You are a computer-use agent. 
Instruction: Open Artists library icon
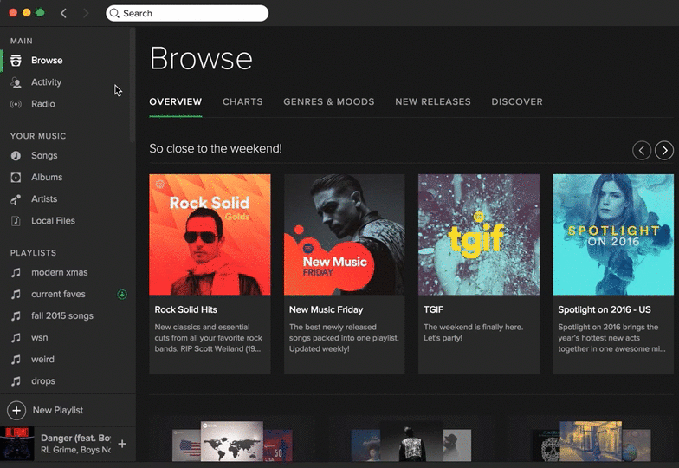tap(16, 199)
